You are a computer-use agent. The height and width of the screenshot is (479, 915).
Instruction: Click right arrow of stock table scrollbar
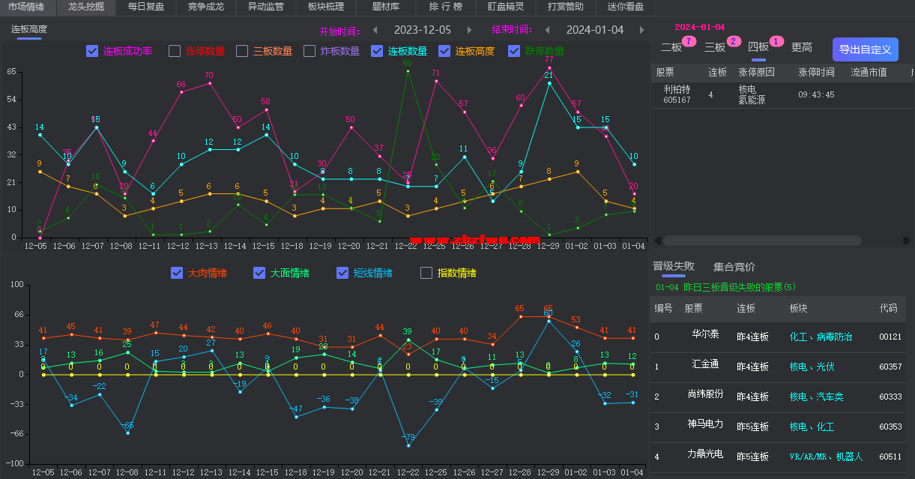click(906, 241)
